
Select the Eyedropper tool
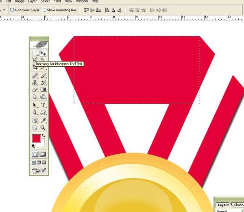click(43, 121)
